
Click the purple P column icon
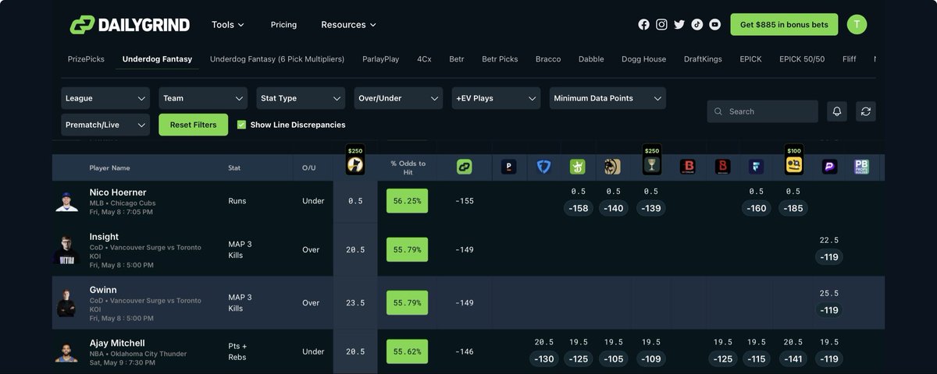coord(828,167)
